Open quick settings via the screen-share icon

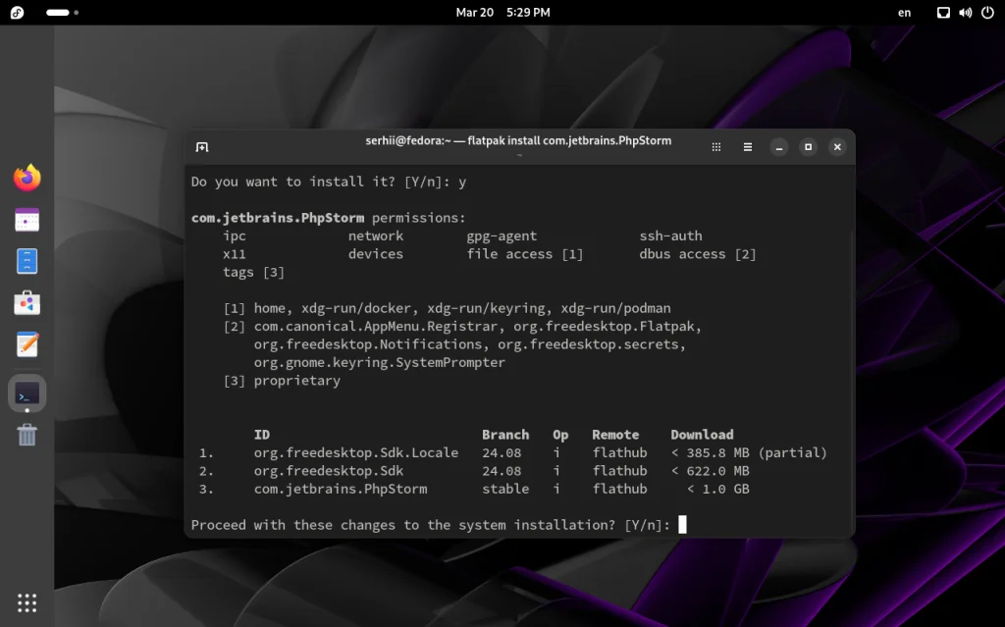pos(942,13)
